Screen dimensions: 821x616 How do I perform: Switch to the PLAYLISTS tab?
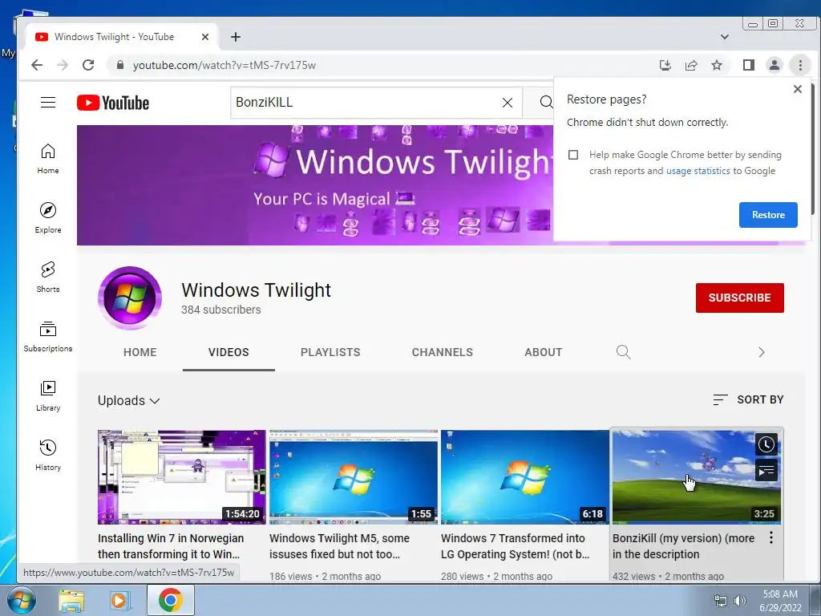tap(330, 352)
